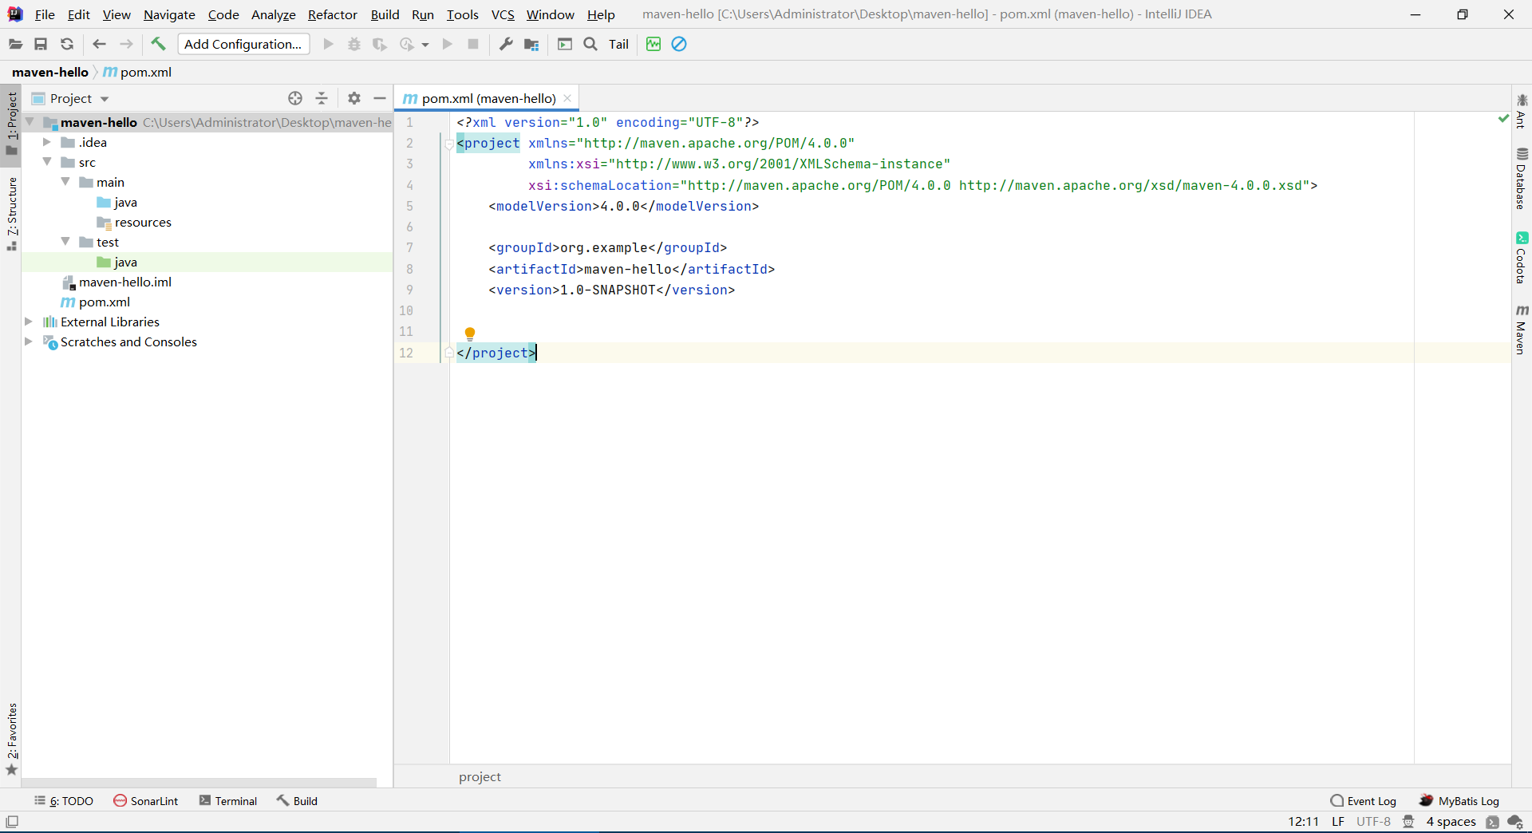This screenshot has height=833, width=1532.
Task: Open the Event Log
Action: tap(1364, 801)
